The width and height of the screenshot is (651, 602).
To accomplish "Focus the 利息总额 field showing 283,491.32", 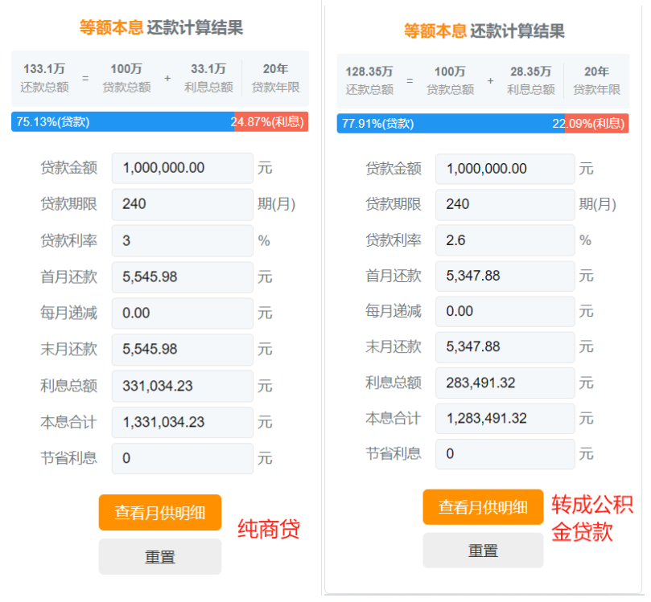I will point(505,383).
